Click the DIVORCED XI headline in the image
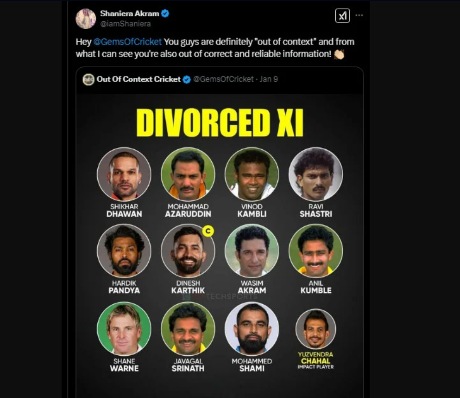460x398 pixels. 220,123
